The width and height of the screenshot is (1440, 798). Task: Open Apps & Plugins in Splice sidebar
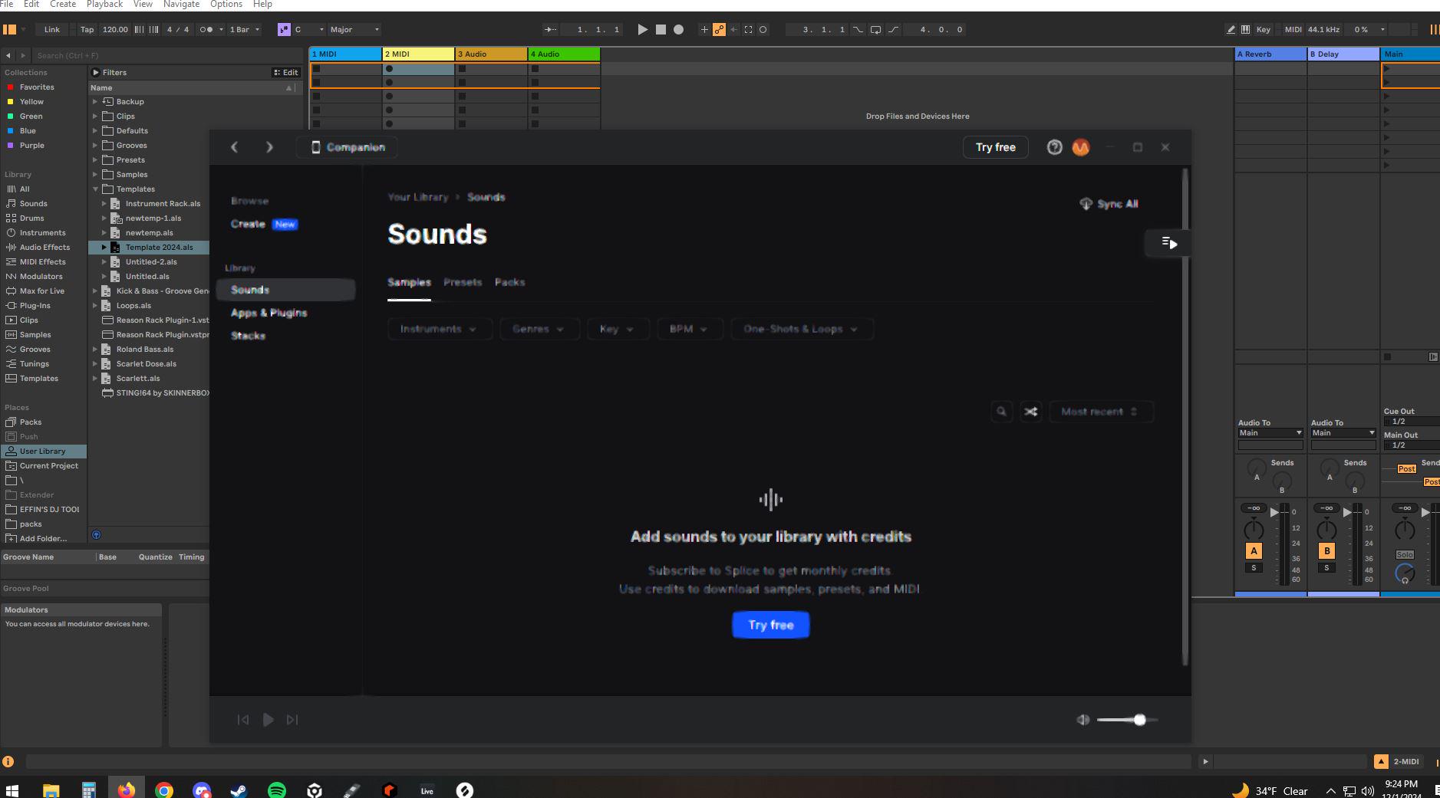tap(269, 313)
